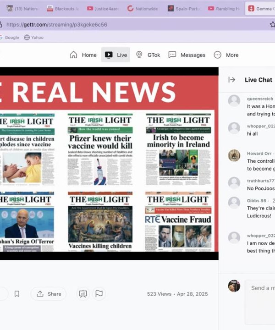Open the Google bookmark

coord(10,38)
